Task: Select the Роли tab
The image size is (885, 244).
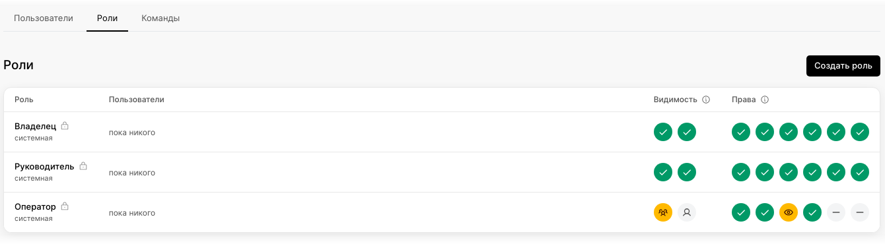Action: point(107,18)
